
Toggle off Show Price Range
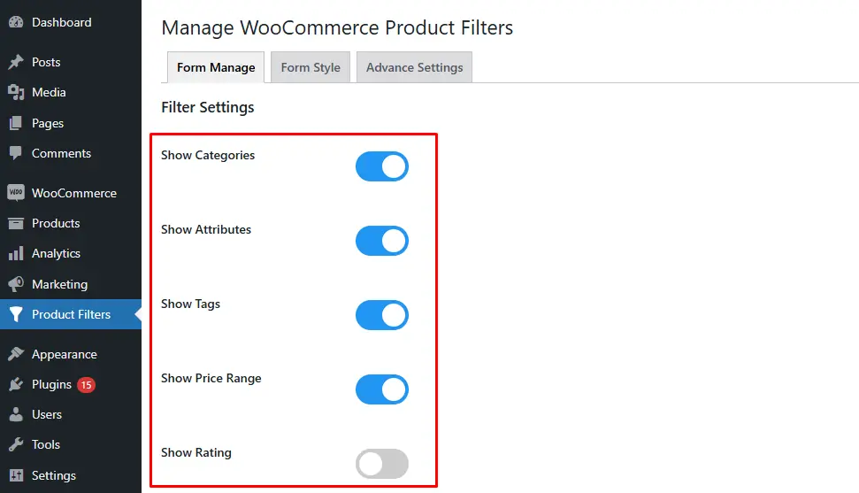tap(382, 389)
